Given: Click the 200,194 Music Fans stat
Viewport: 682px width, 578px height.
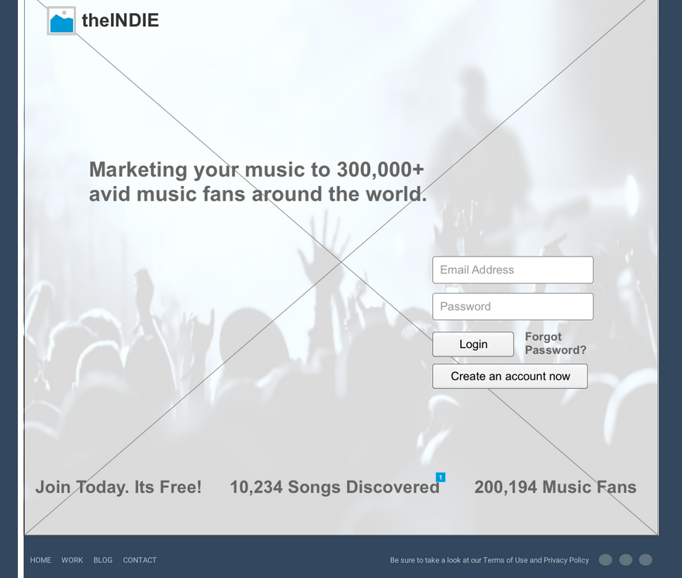Looking at the screenshot, I should [555, 487].
